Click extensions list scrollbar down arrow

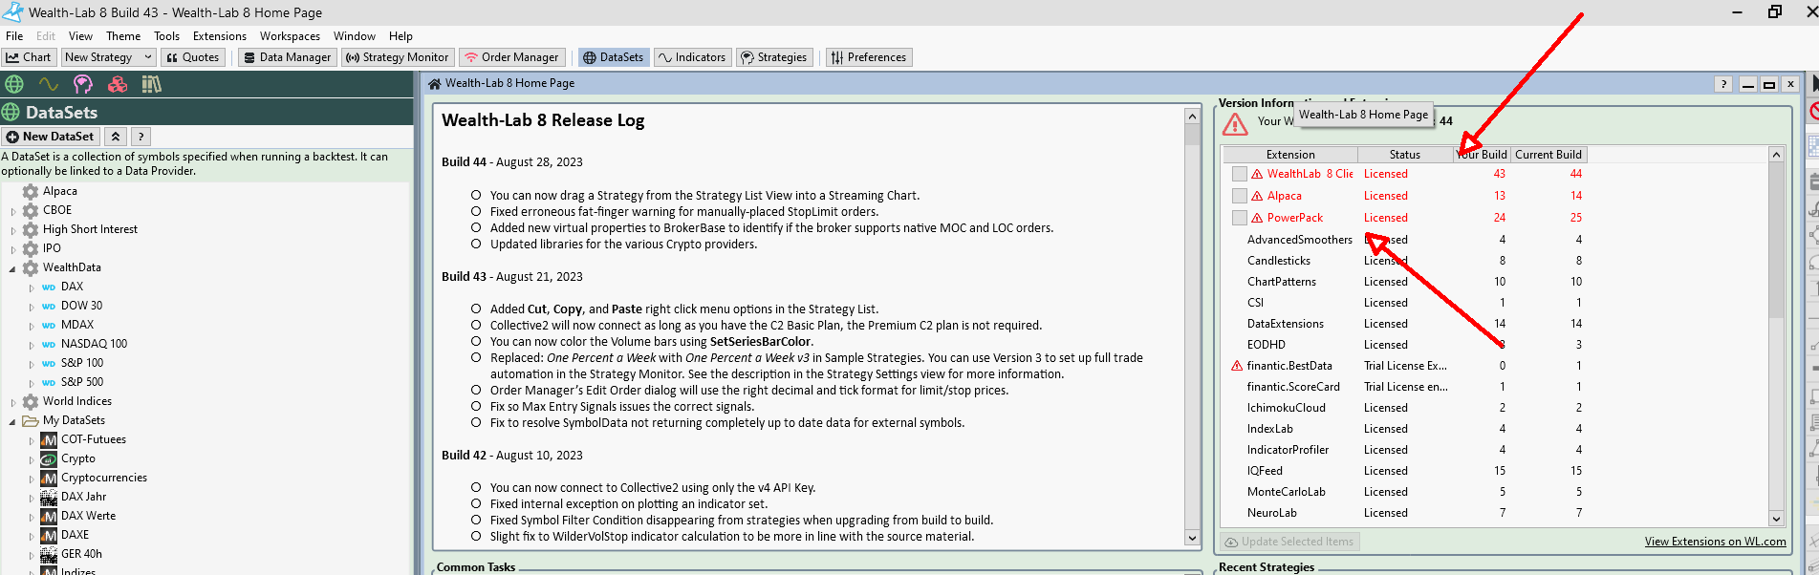click(1776, 519)
